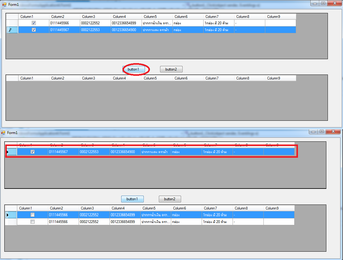Select cell 0012336654899 in the upper window
The height and width of the screenshot is (260, 343).
126,23
